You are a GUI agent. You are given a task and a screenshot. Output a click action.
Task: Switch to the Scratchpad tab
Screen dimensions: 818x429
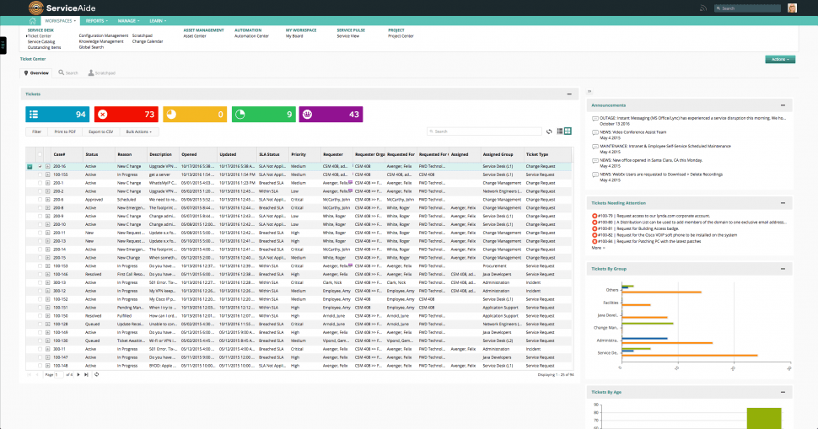(x=102, y=73)
